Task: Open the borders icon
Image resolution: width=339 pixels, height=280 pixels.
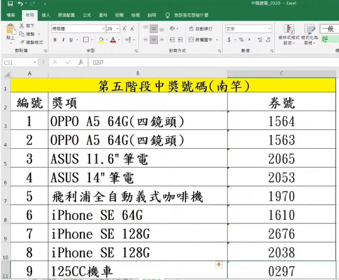Action: click(86, 40)
